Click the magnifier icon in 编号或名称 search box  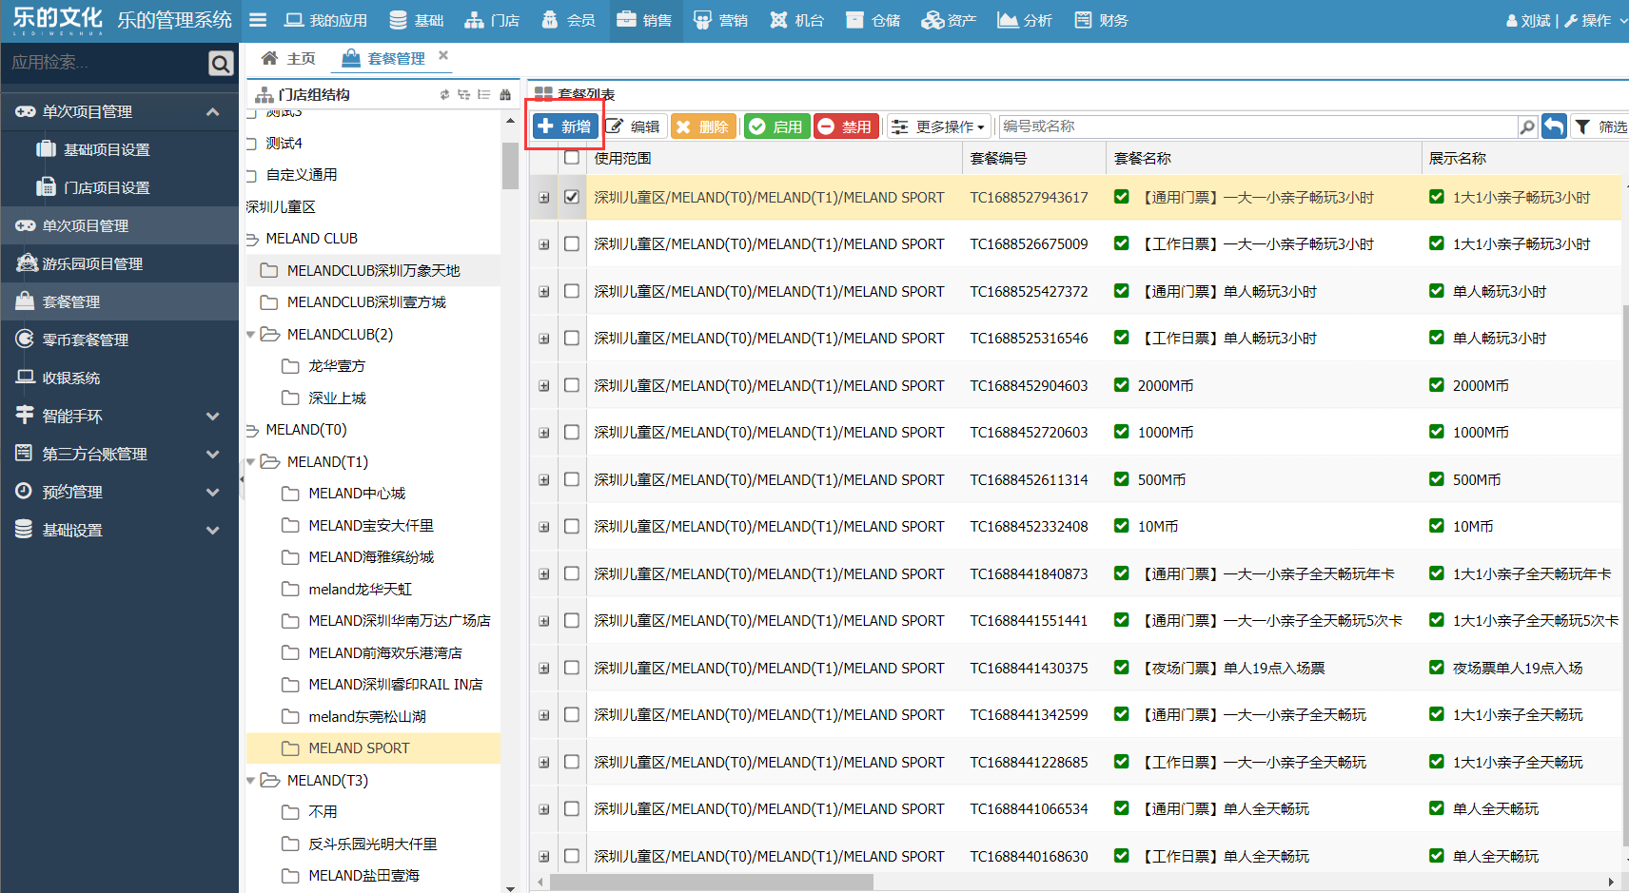pyautogui.click(x=1527, y=126)
